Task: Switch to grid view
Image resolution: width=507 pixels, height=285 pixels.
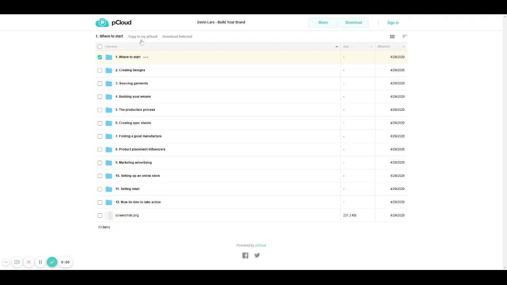Action: pos(392,36)
